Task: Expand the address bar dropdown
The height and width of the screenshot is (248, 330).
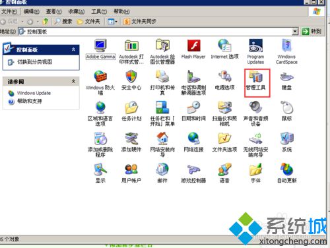Action: [295, 32]
